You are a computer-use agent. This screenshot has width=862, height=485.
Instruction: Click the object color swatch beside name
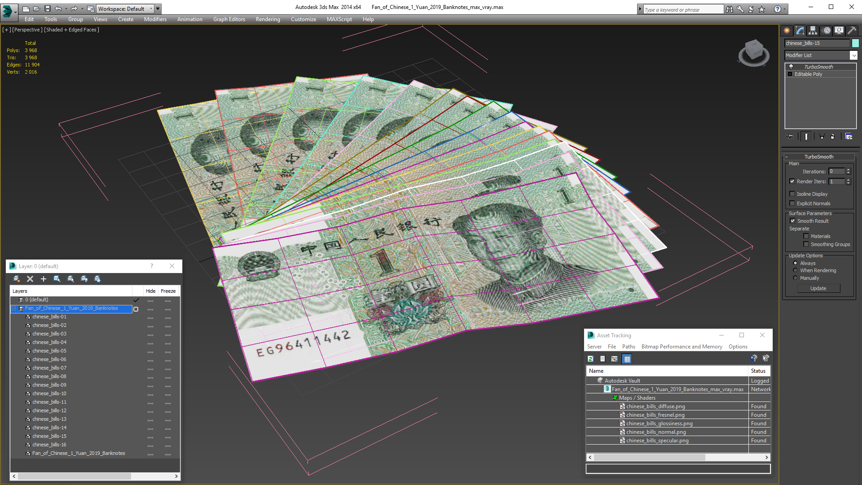pyautogui.click(x=855, y=43)
